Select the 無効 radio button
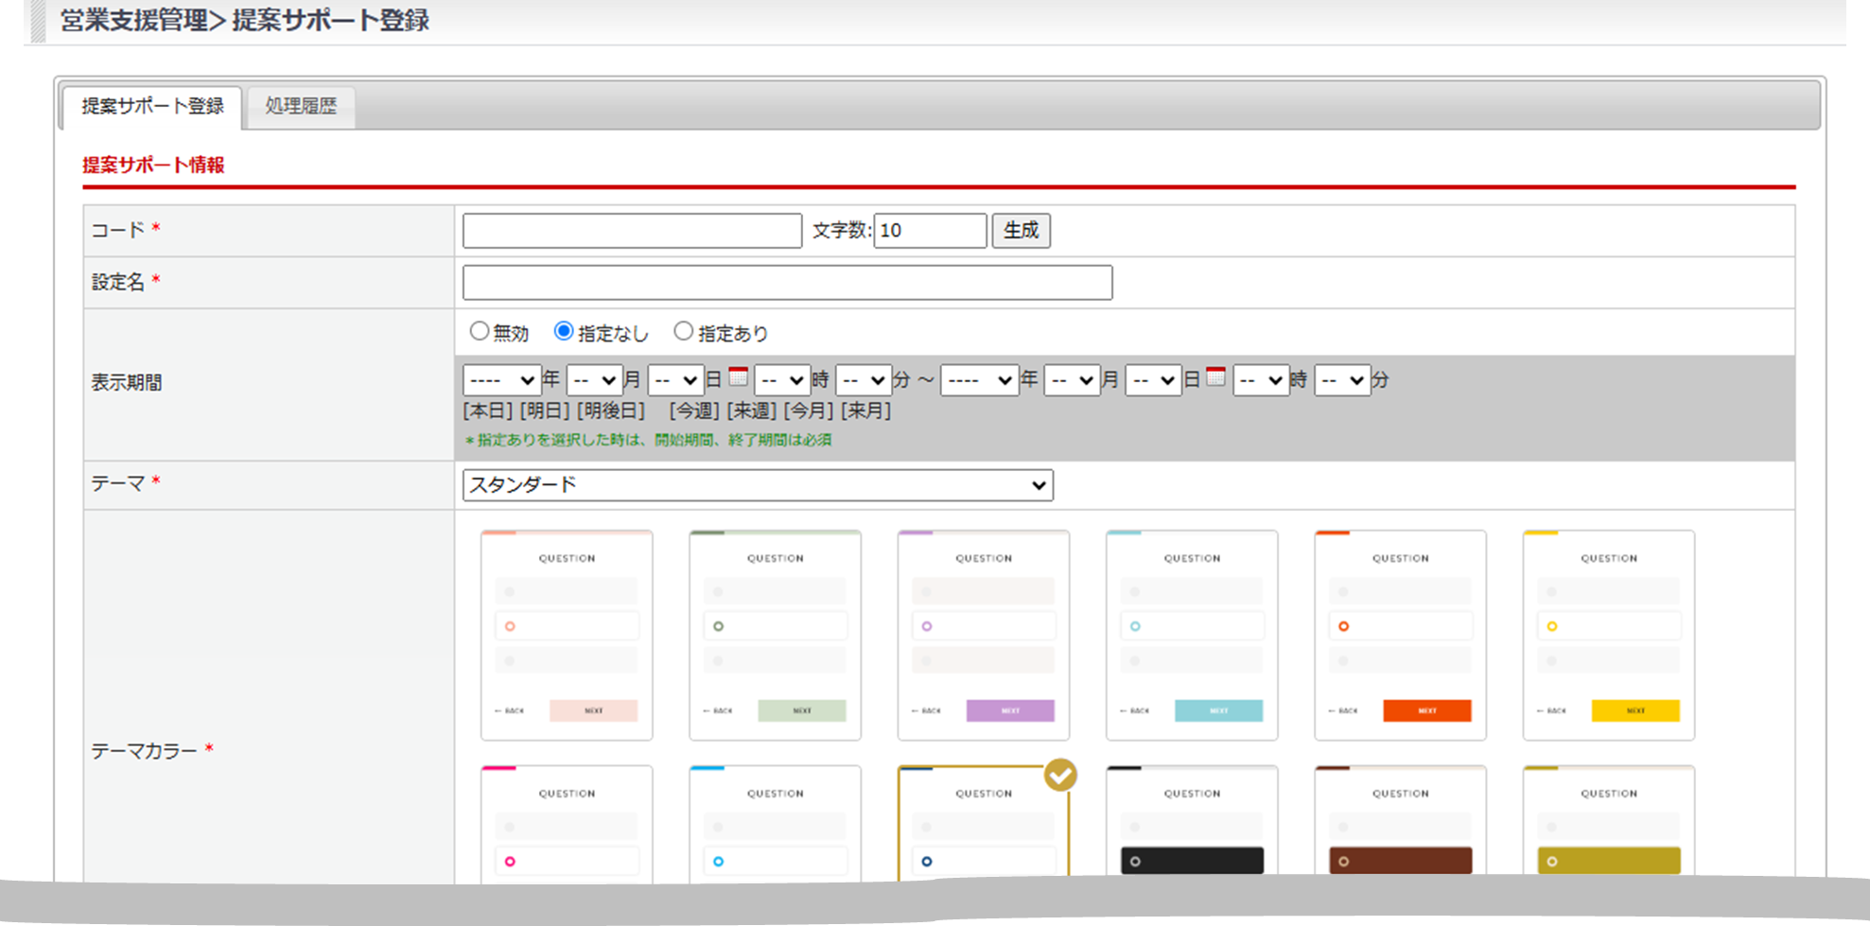The image size is (1870, 926). click(x=480, y=332)
